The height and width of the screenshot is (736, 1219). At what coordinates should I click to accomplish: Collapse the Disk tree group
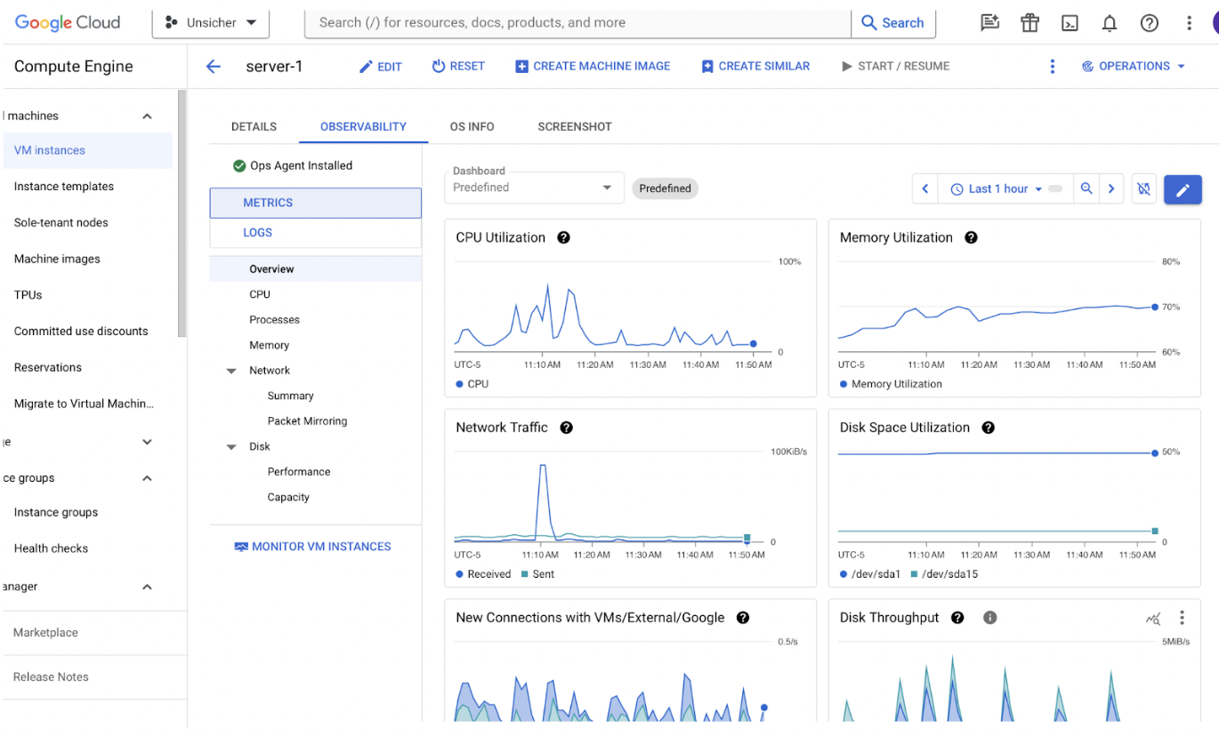pyautogui.click(x=231, y=447)
